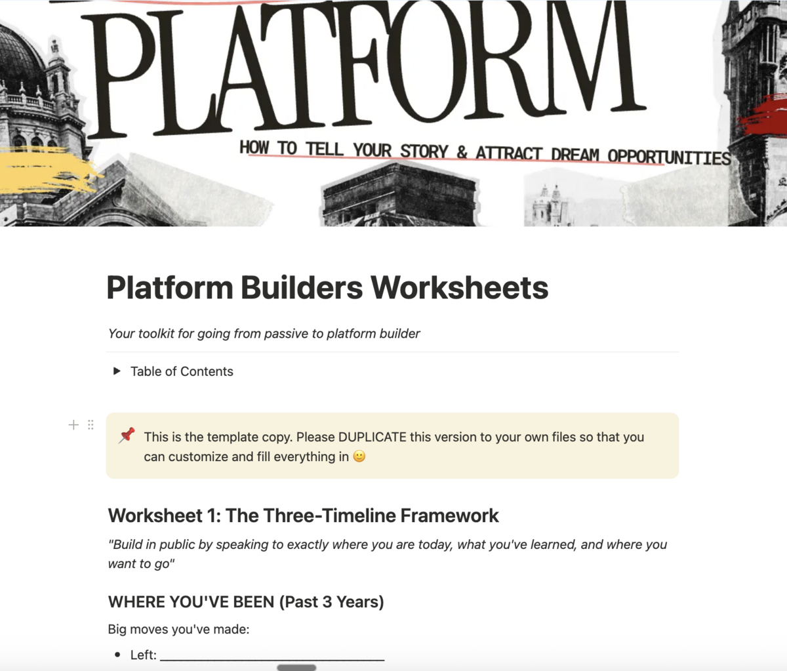Click the bullet marker next to 'Left:'

(115, 655)
